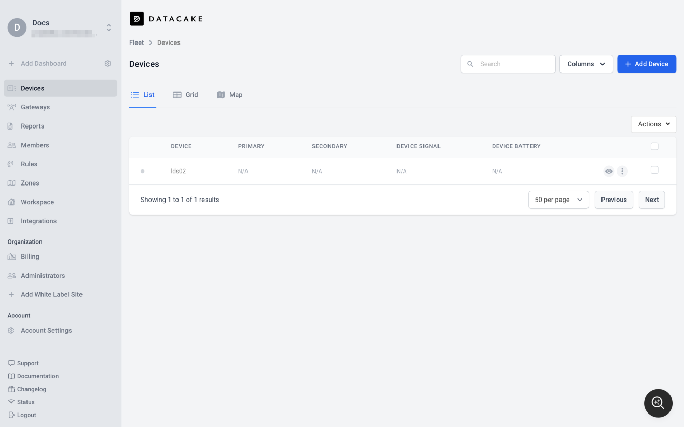Click the Integrations plus-box icon

[11, 221]
